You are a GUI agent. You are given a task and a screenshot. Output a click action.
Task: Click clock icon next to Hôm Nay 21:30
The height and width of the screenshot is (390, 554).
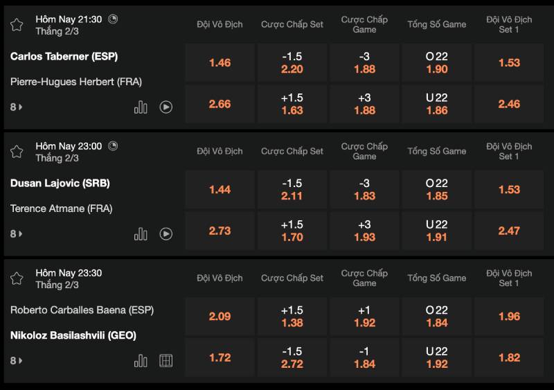114,19
